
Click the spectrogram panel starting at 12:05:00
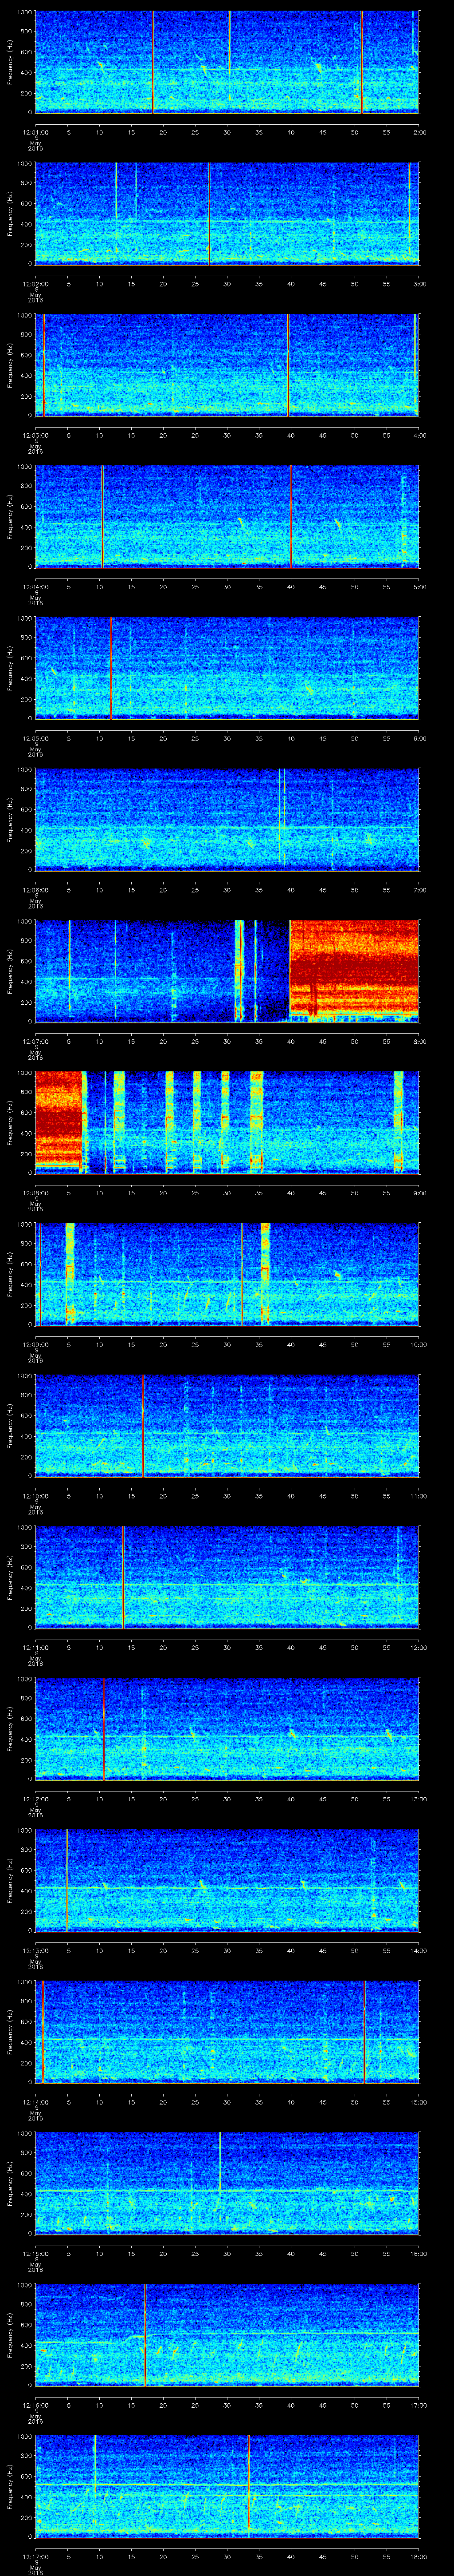click(227, 668)
